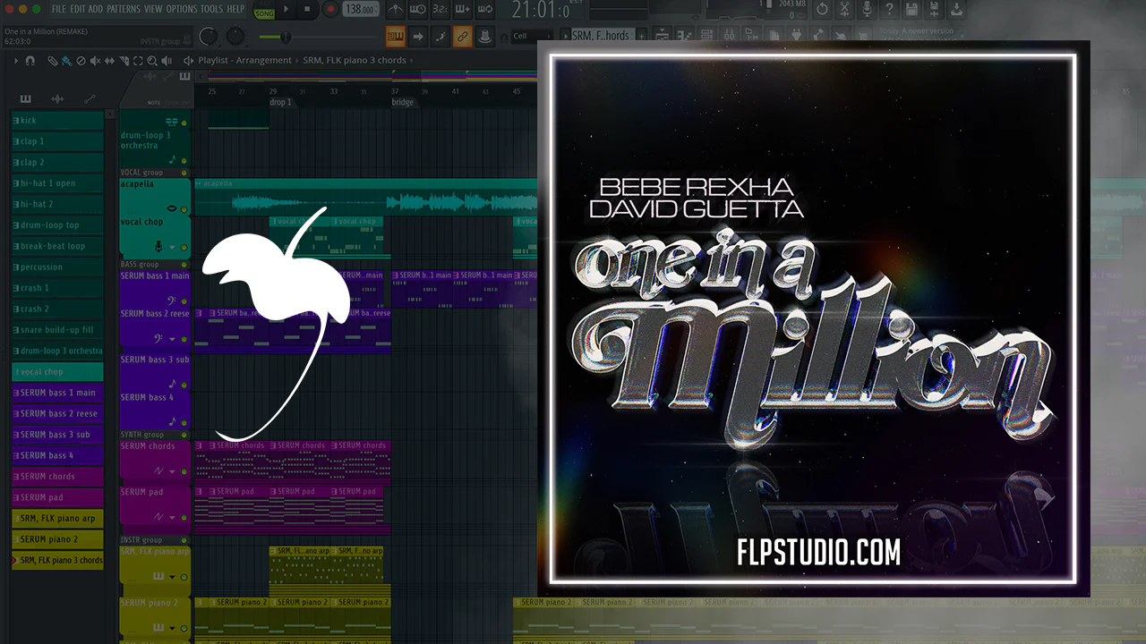Click the undo history icon
This screenshot has height=644, width=1146.
coord(820,10)
